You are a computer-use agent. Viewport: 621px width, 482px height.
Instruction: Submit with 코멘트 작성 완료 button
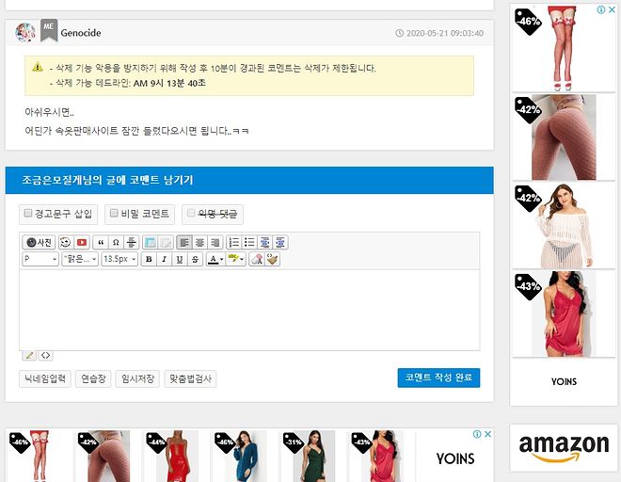(x=438, y=378)
